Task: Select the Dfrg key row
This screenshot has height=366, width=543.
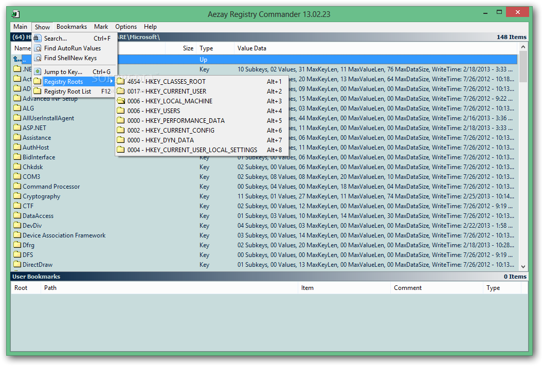Action: tap(265, 245)
